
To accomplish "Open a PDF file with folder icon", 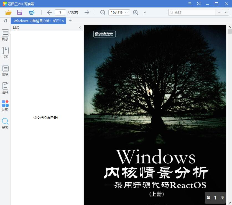I will point(8,12).
